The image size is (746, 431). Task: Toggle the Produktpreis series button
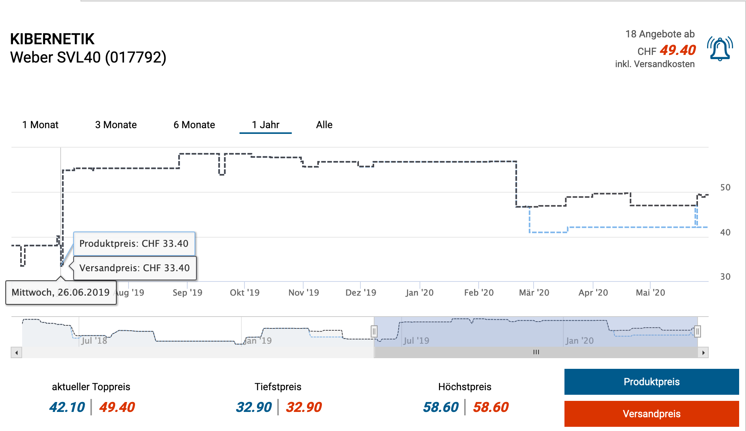point(651,382)
